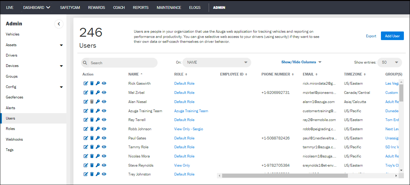This screenshot has width=410, height=185.
Task: Edit user Rick Gaswirth with pencil icon
Action: [86, 83]
